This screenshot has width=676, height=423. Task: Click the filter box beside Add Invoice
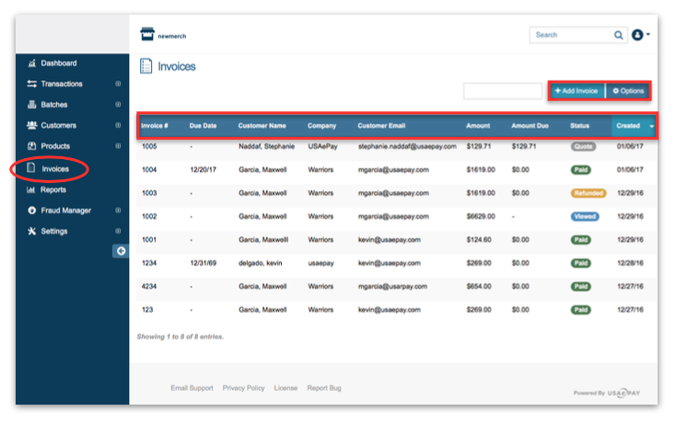(502, 91)
